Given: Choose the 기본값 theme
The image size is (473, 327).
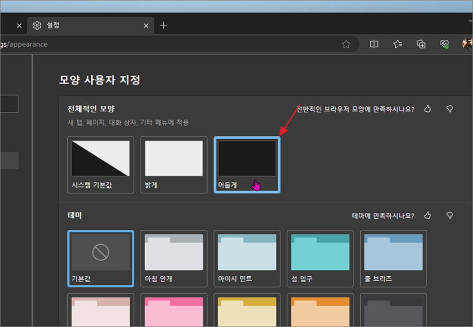Looking at the screenshot, I should tap(101, 258).
